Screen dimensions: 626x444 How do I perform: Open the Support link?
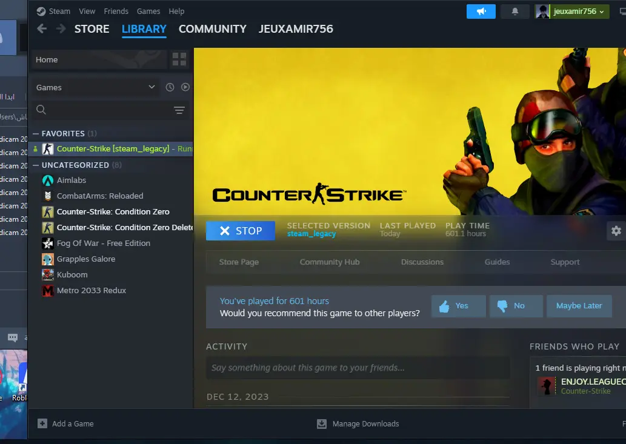(x=565, y=262)
